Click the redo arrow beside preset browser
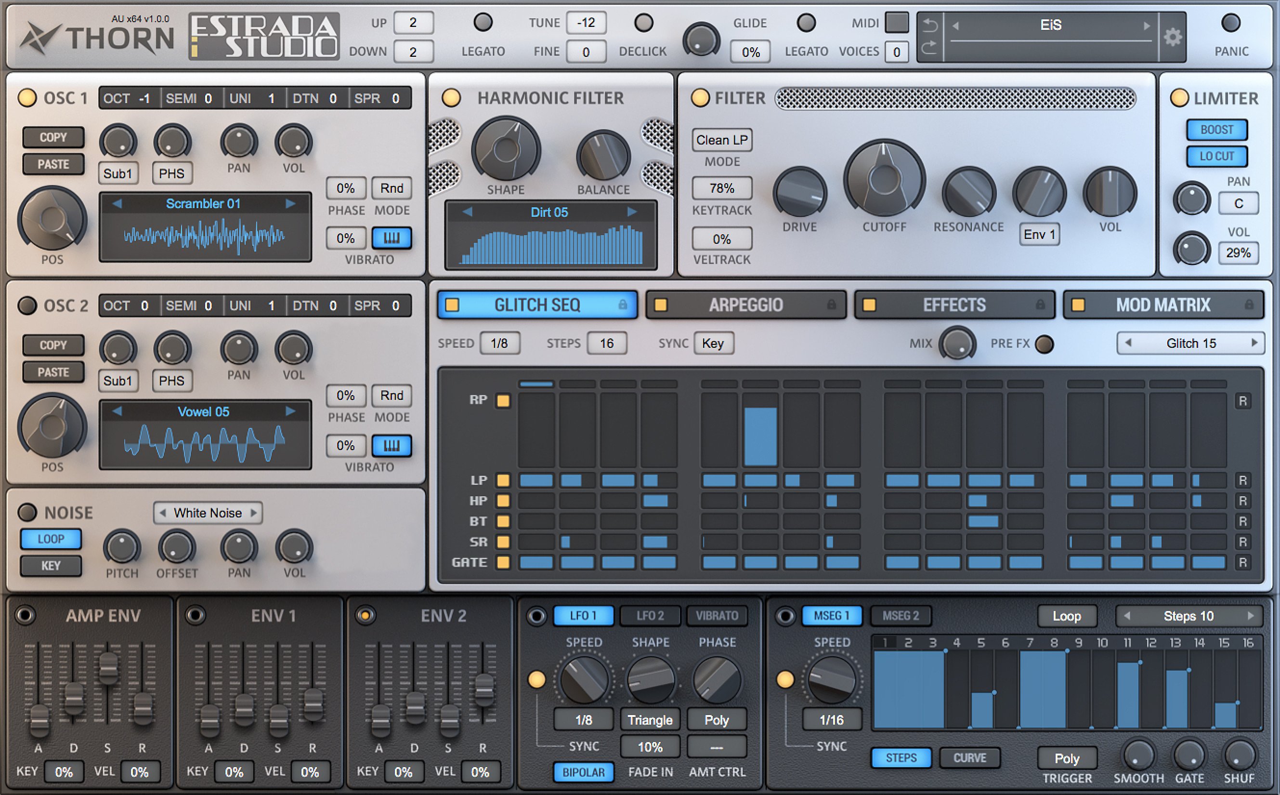 tap(930, 47)
